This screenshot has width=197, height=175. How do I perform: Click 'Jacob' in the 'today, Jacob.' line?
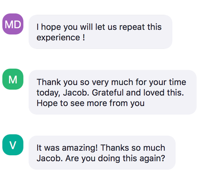click(x=75, y=93)
